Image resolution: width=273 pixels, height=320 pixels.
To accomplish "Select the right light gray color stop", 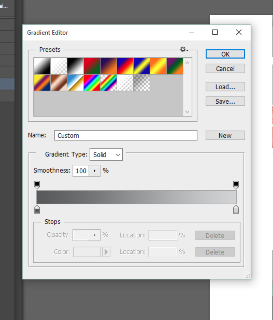I will (x=236, y=209).
